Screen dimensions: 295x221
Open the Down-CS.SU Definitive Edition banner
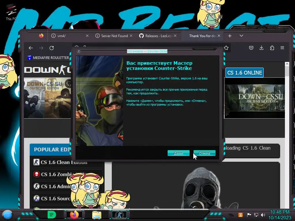click(48, 98)
